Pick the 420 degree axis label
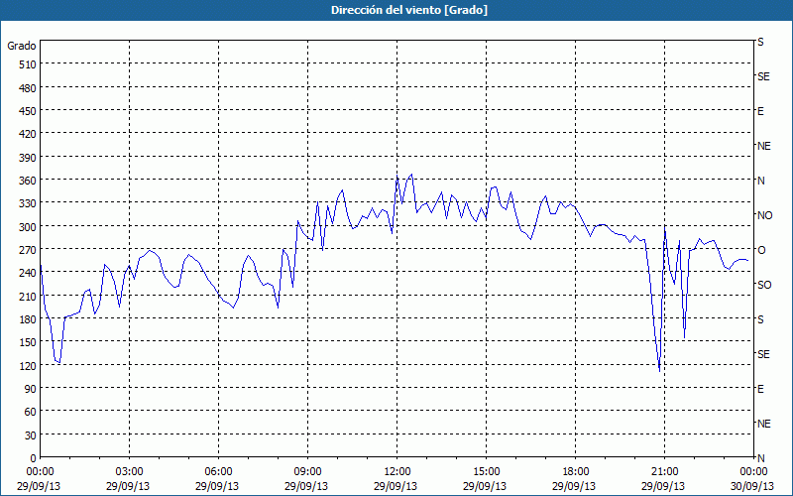This screenshot has width=793, height=496. 28,134
